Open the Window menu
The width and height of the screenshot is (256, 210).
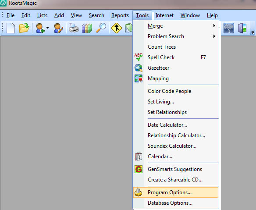190,15
